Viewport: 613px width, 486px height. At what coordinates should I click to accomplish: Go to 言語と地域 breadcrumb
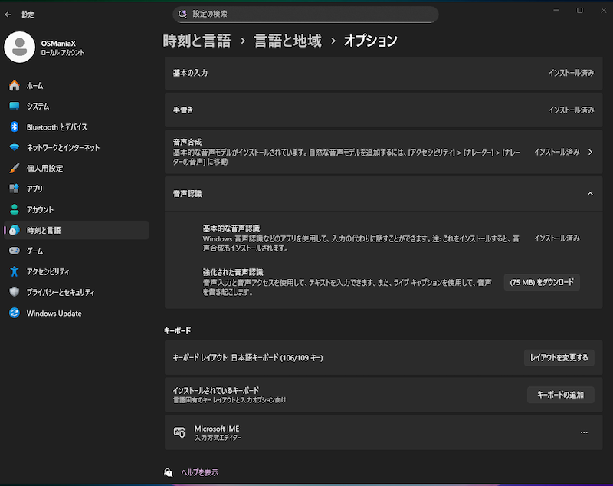pyautogui.click(x=287, y=41)
